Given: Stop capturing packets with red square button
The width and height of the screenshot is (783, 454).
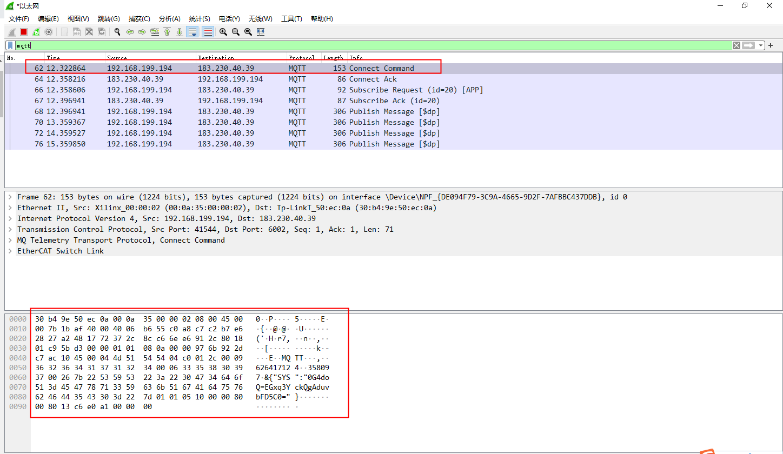Looking at the screenshot, I should (24, 32).
